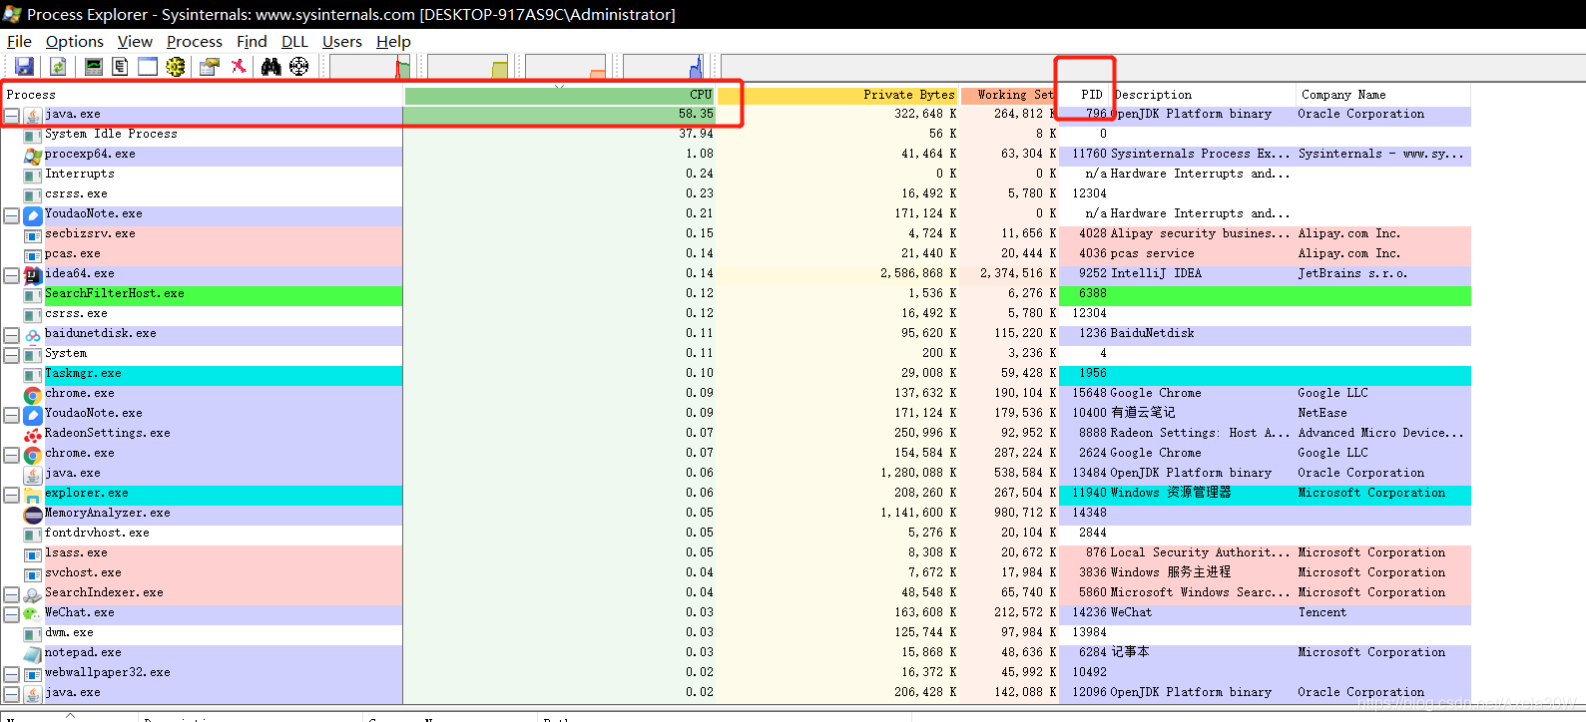Collapse the webwallpaper32.exe tree node
Screen dimensions: 1586x722
pyautogui.click(x=11, y=674)
